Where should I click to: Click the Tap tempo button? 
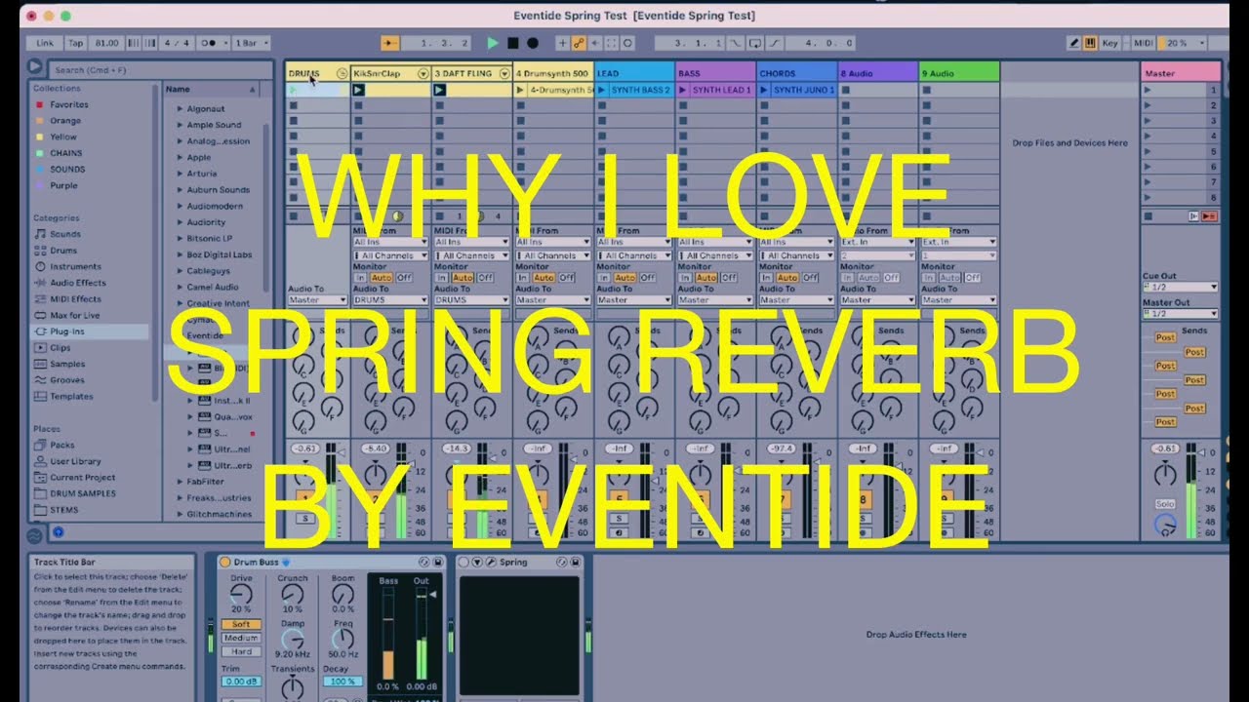coord(76,43)
